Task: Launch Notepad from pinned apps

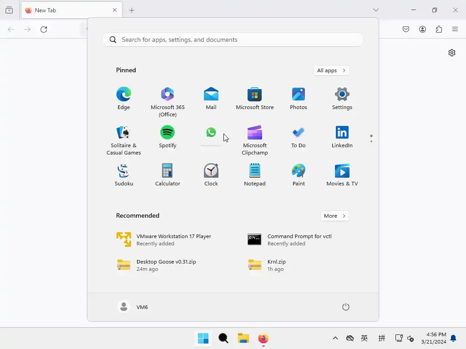Action: coord(255,175)
